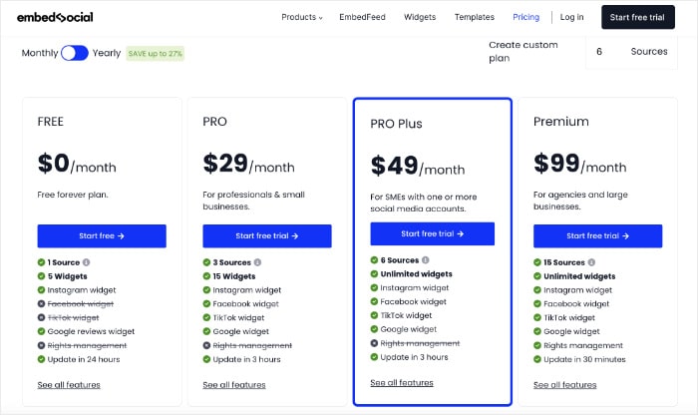The image size is (698, 415).
Task: Click green check by PRO Plus Instagram widget
Action: tap(374, 287)
